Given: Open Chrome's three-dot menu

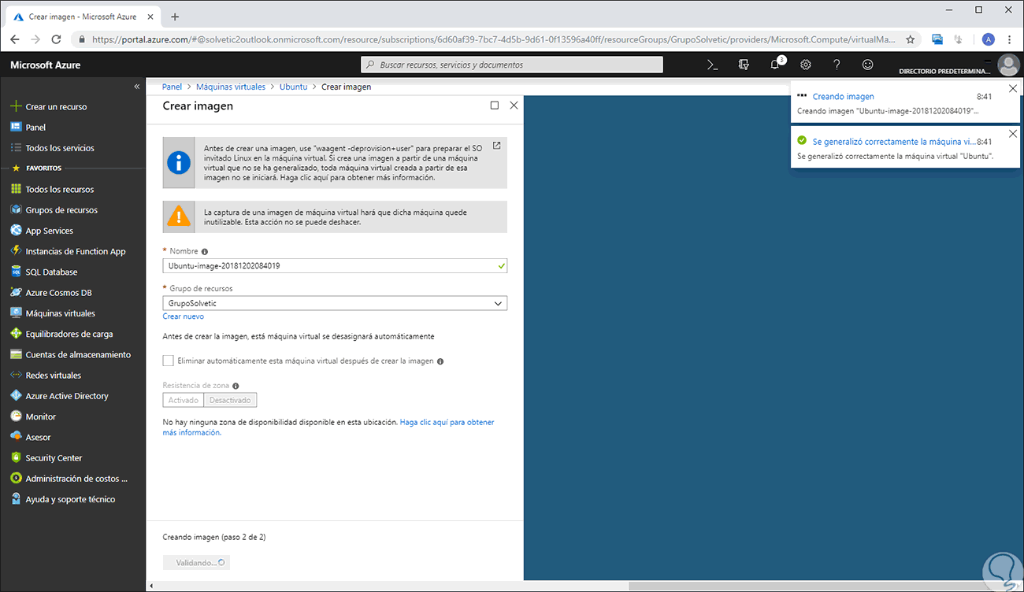Looking at the screenshot, I should pos(1011,39).
